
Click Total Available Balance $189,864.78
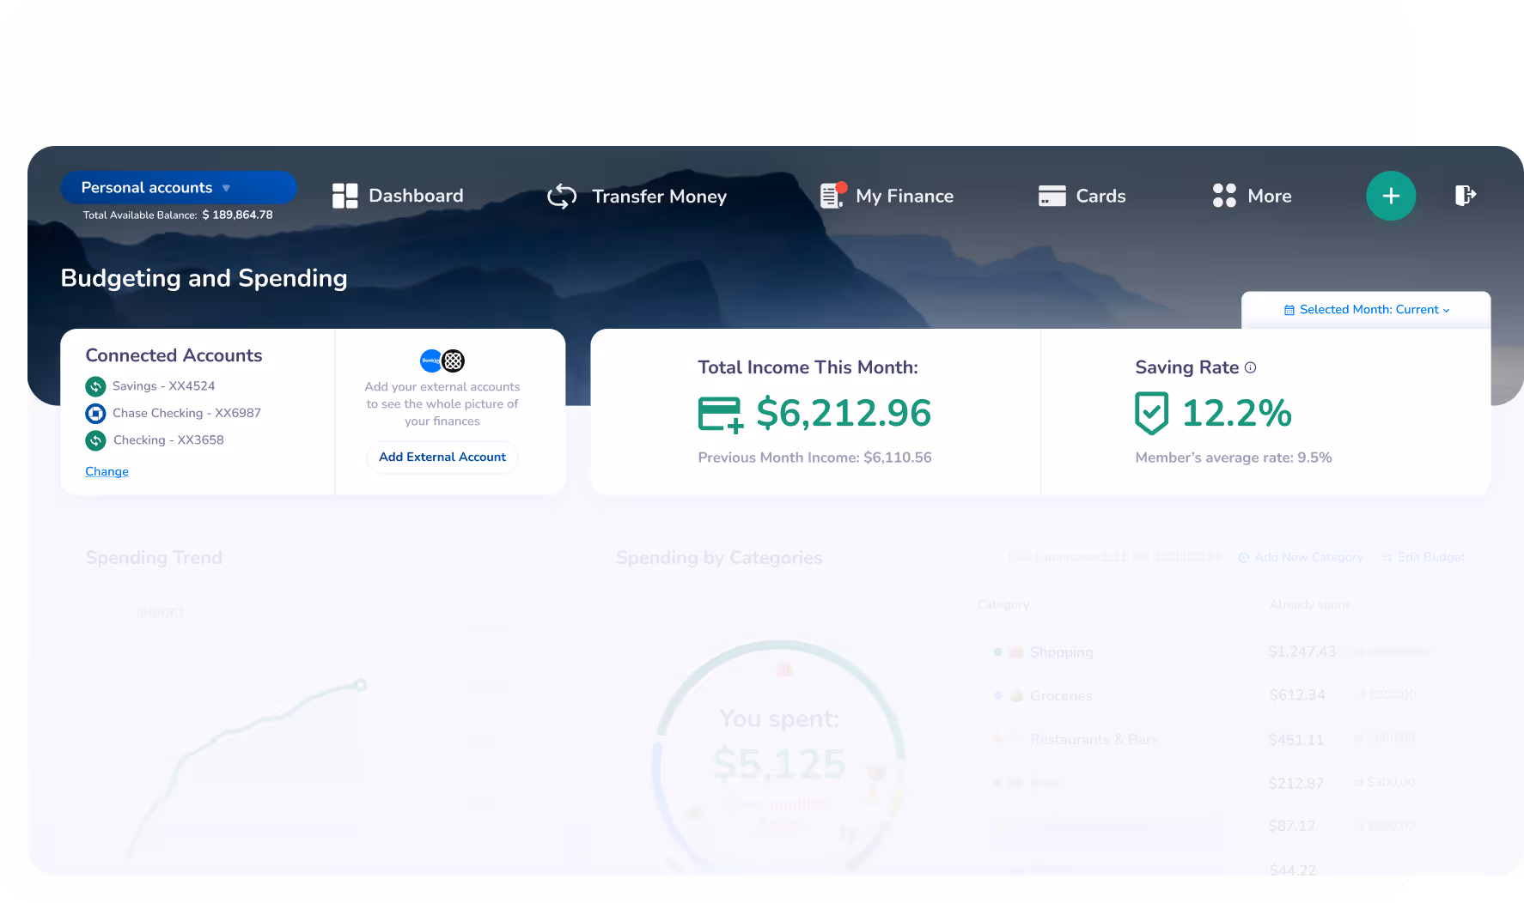pos(178,215)
